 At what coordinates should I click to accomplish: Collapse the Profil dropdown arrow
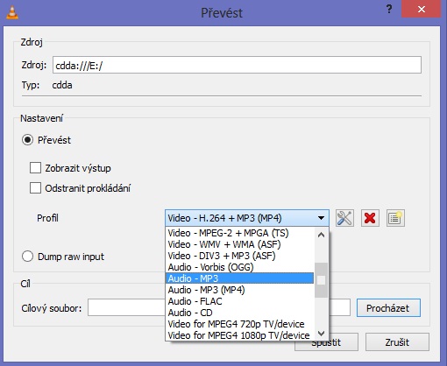pyautogui.click(x=321, y=218)
